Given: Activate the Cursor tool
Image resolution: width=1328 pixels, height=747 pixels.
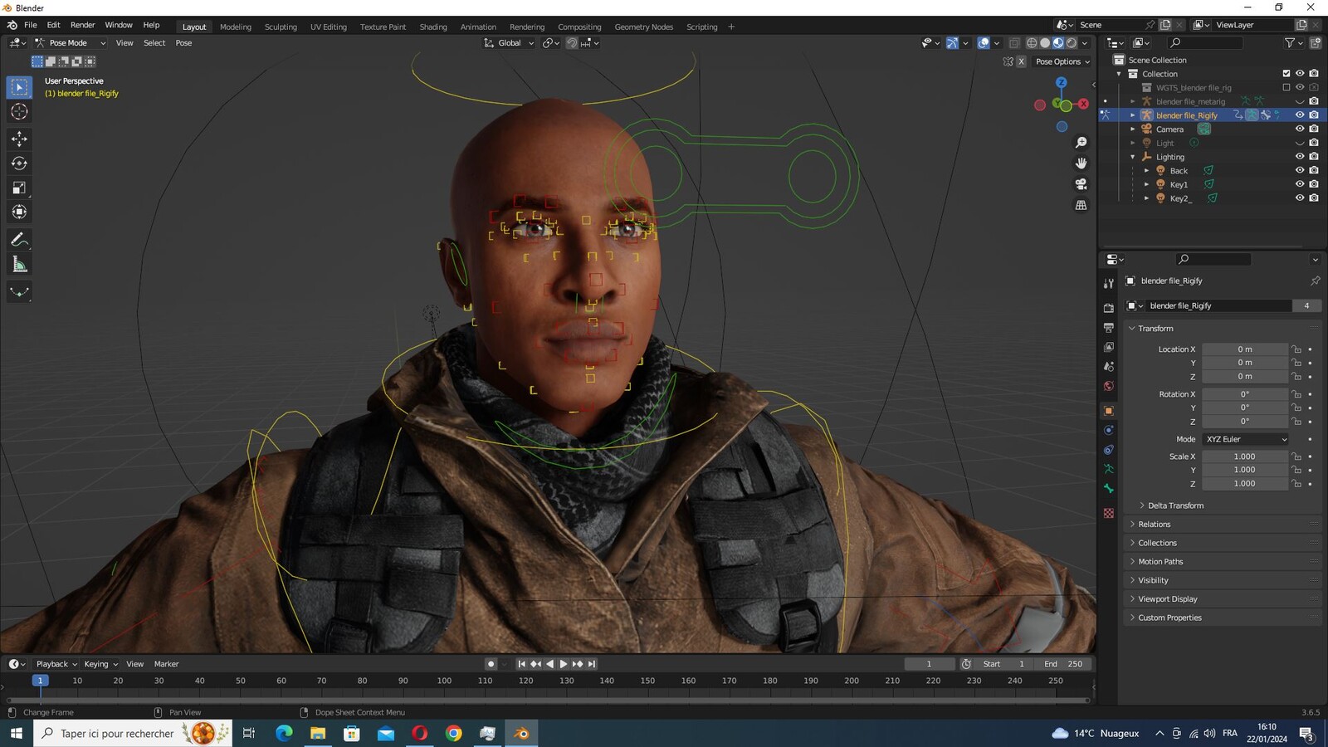Looking at the screenshot, I should 19,111.
